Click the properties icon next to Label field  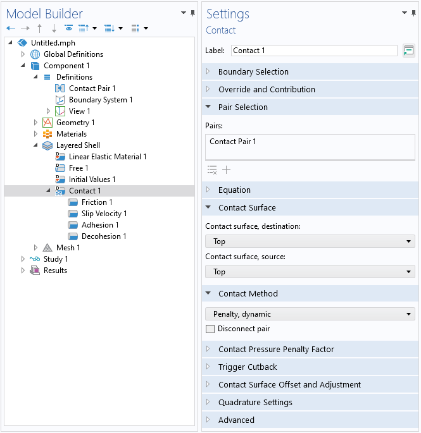pos(408,51)
